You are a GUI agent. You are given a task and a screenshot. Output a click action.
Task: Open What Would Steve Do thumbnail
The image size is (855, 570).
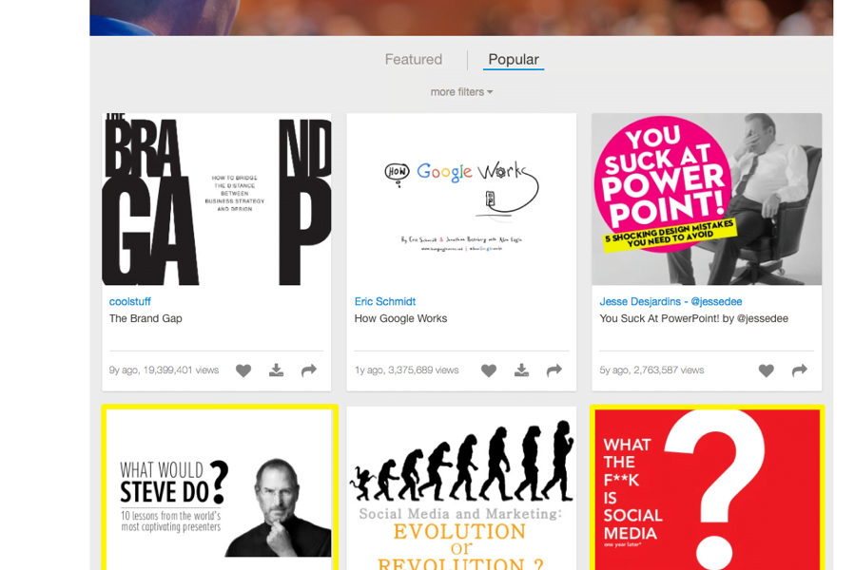pos(219,488)
